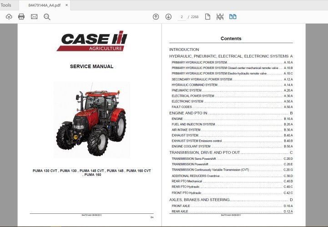Viewport: 328px width, 227px height.
Task: Open EXHAUST SYSTEM Emissions control entry
Action: click(232, 141)
